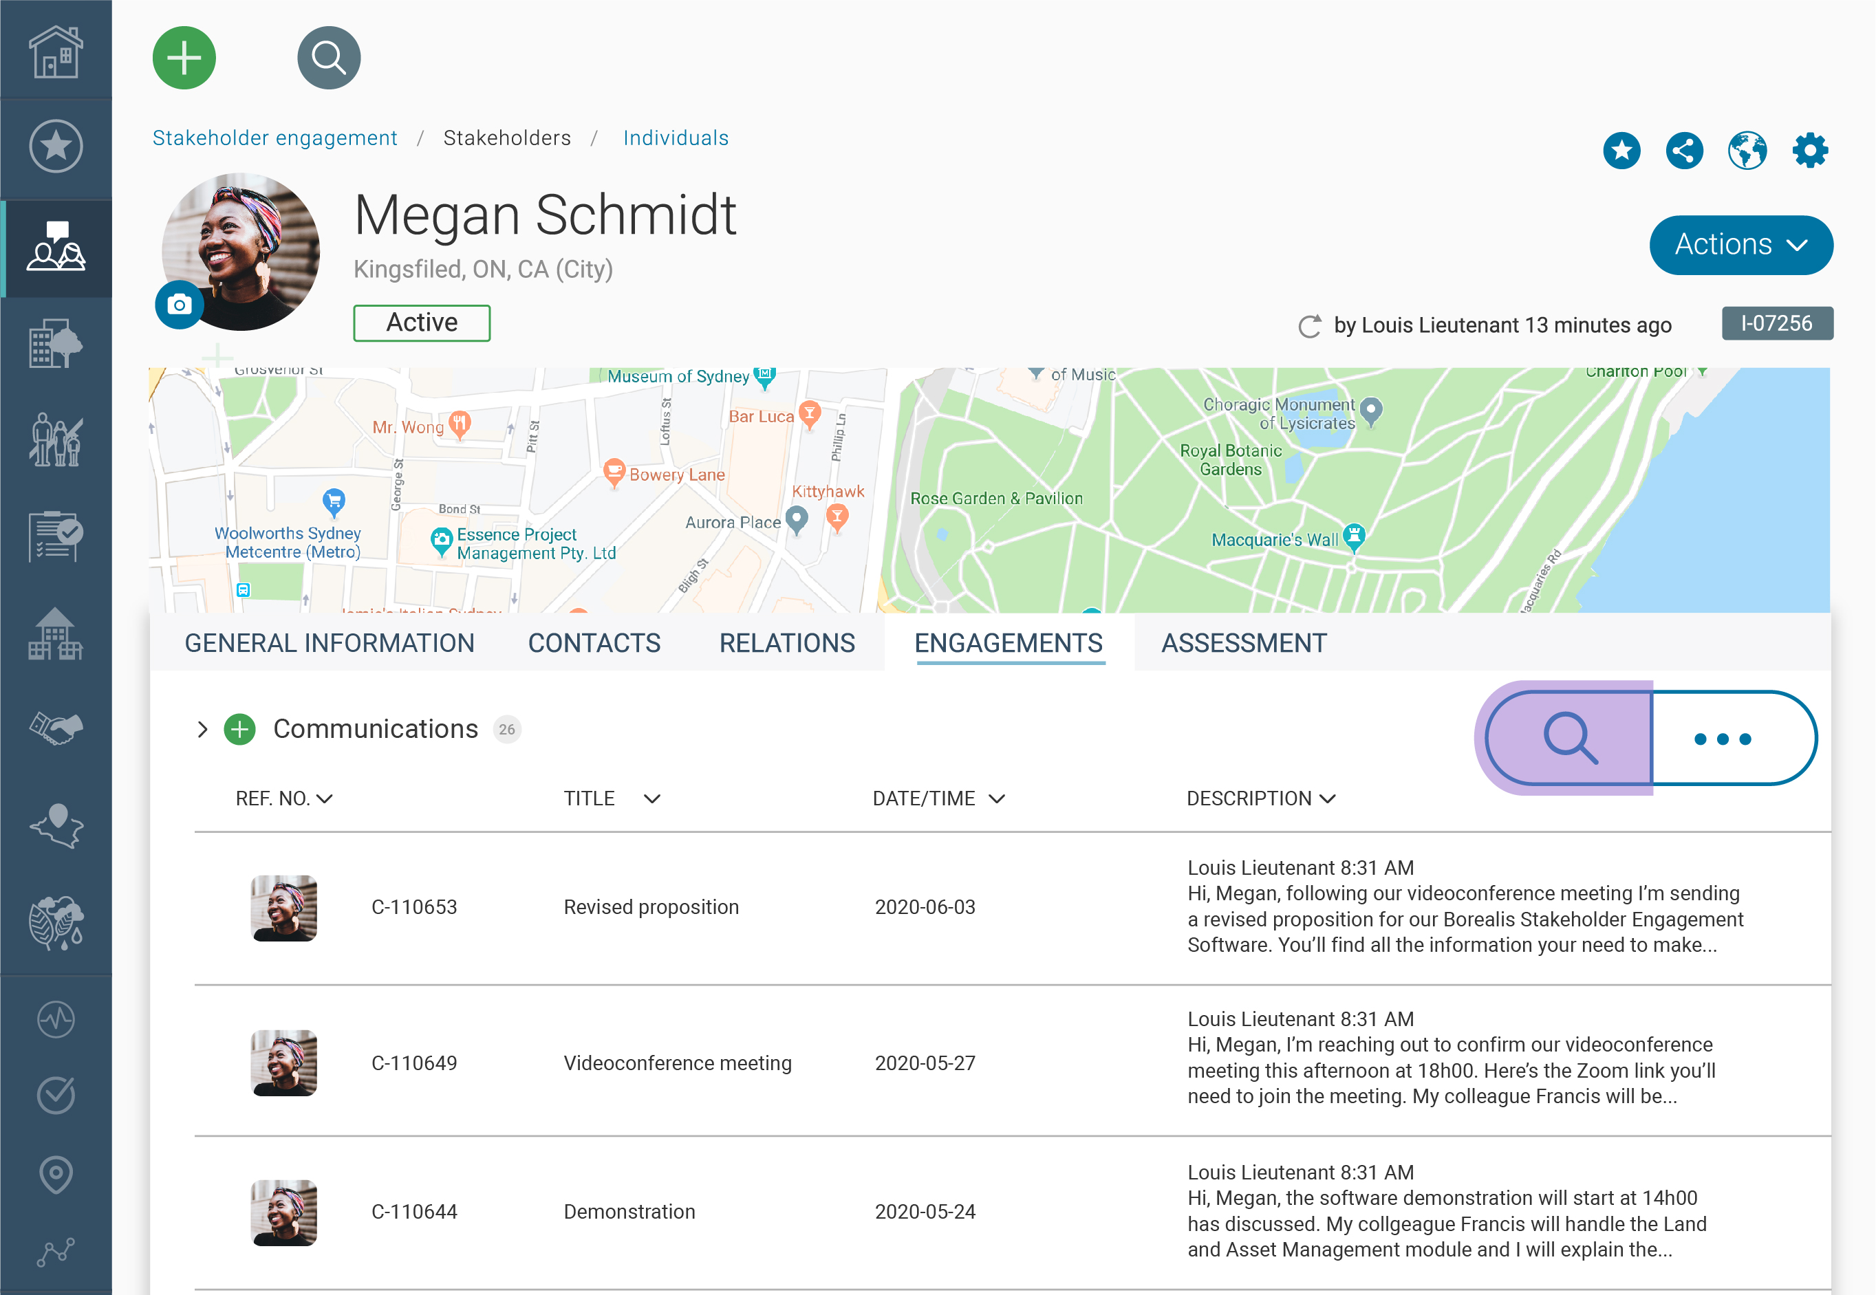Click the I-07256 record ID badge

click(x=1777, y=323)
